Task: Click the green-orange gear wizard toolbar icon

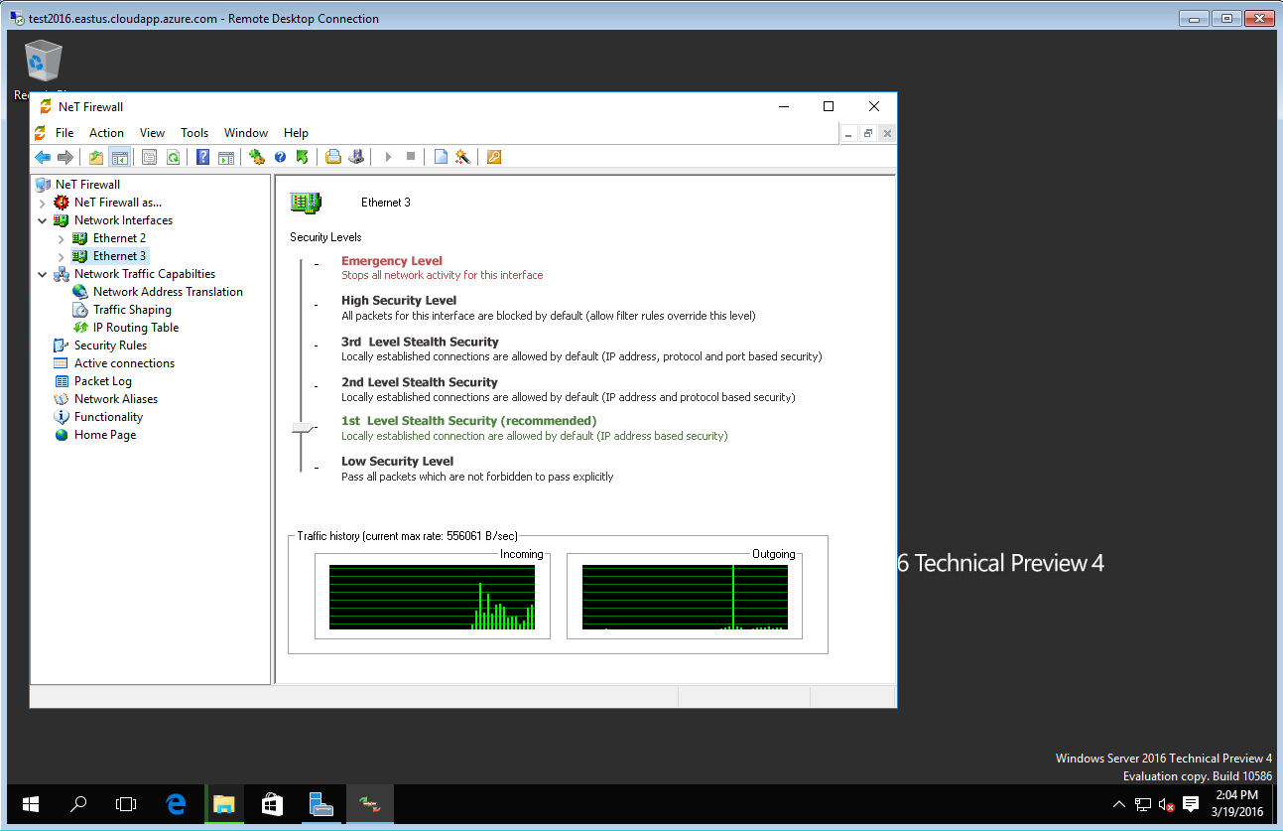Action: pyautogui.click(x=257, y=157)
